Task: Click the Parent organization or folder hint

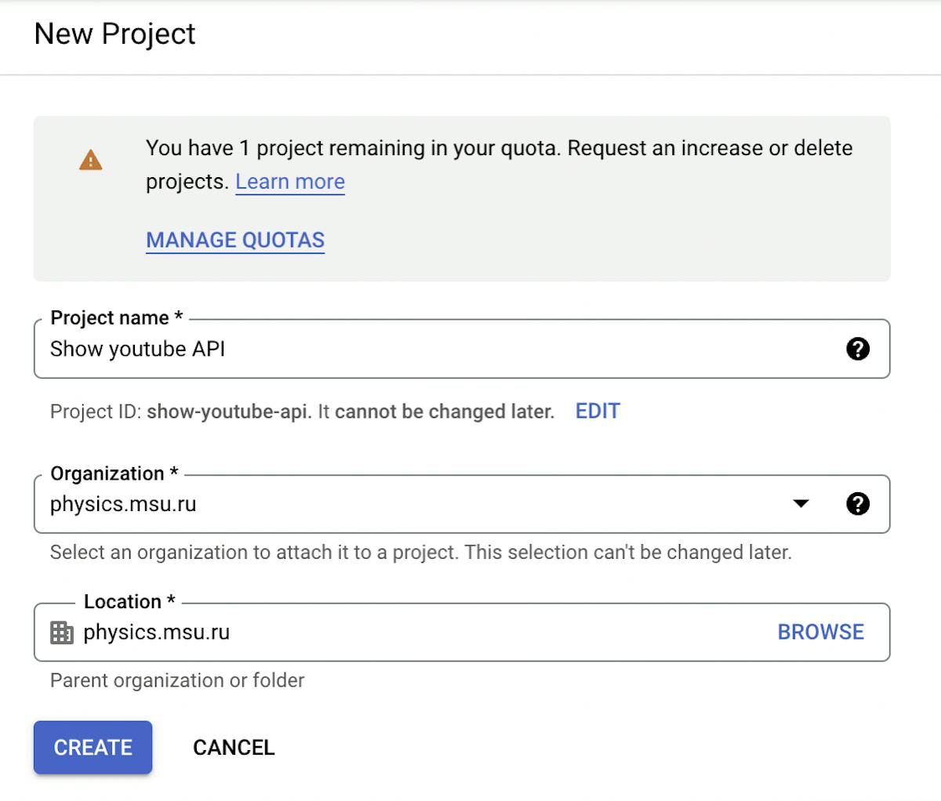Action: point(177,680)
